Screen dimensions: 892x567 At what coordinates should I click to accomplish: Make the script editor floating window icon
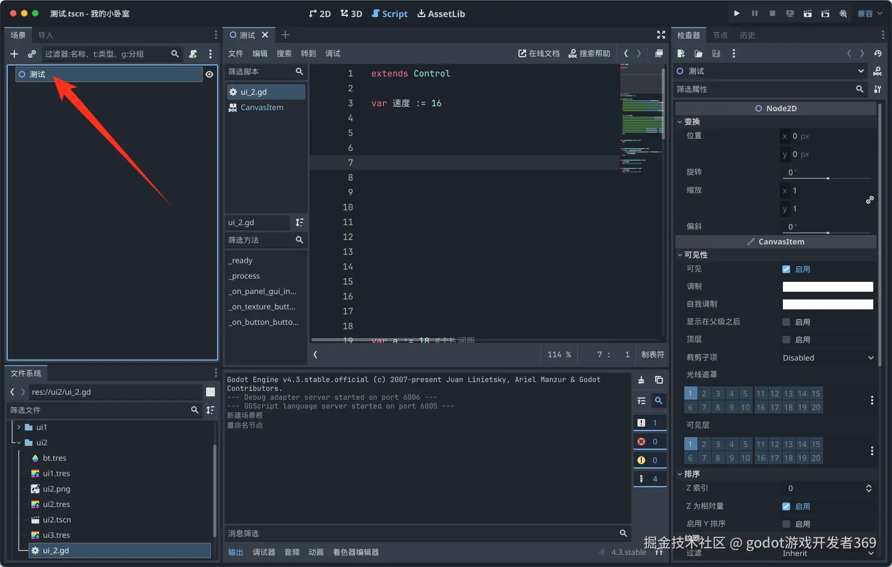point(659,53)
